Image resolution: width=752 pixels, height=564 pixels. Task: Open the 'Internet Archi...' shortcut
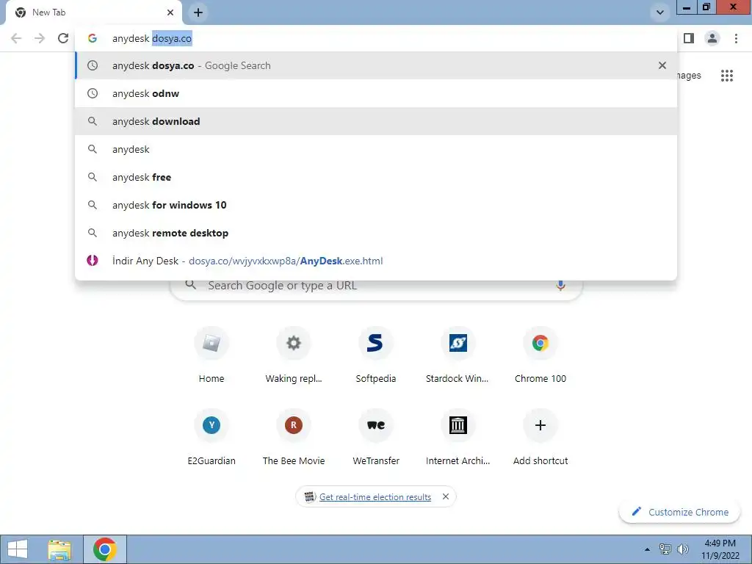click(x=458, y=438)
